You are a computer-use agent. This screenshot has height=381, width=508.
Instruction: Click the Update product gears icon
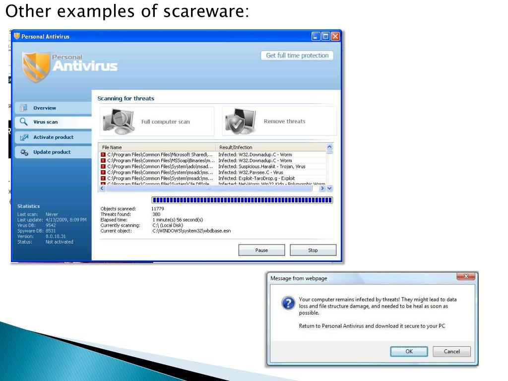pyautogui.click(x=24, y=152)
